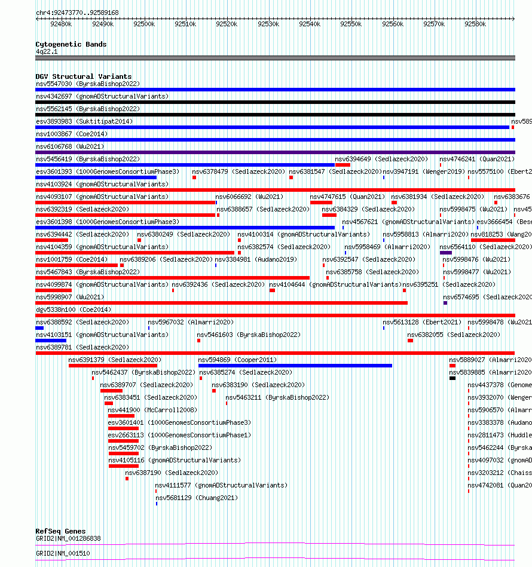
Task: Open nsv6388592 (Sedlazeck2020) label
Action: tap(82, 322)
